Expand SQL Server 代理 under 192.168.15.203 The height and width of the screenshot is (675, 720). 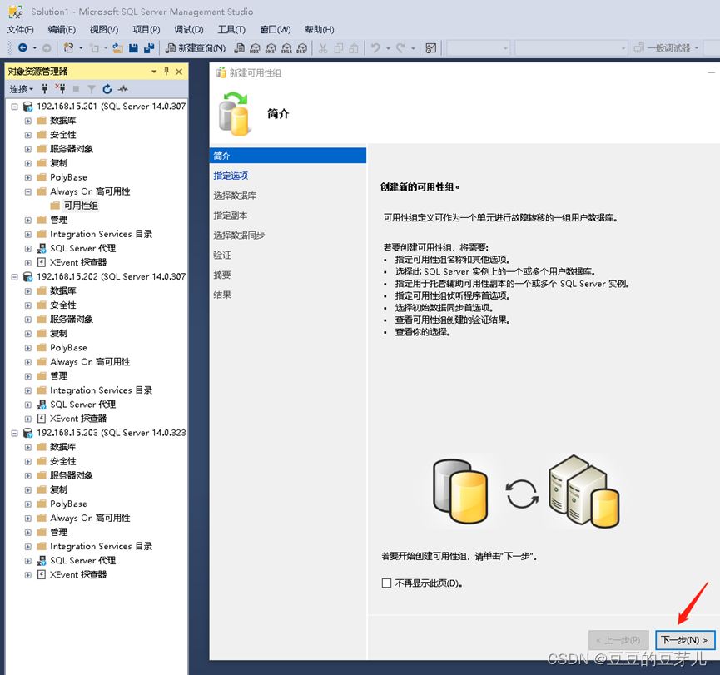[28, 561]
